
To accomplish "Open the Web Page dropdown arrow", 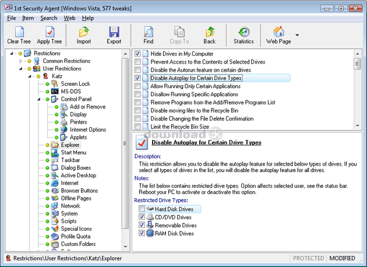I will point(298,35).
